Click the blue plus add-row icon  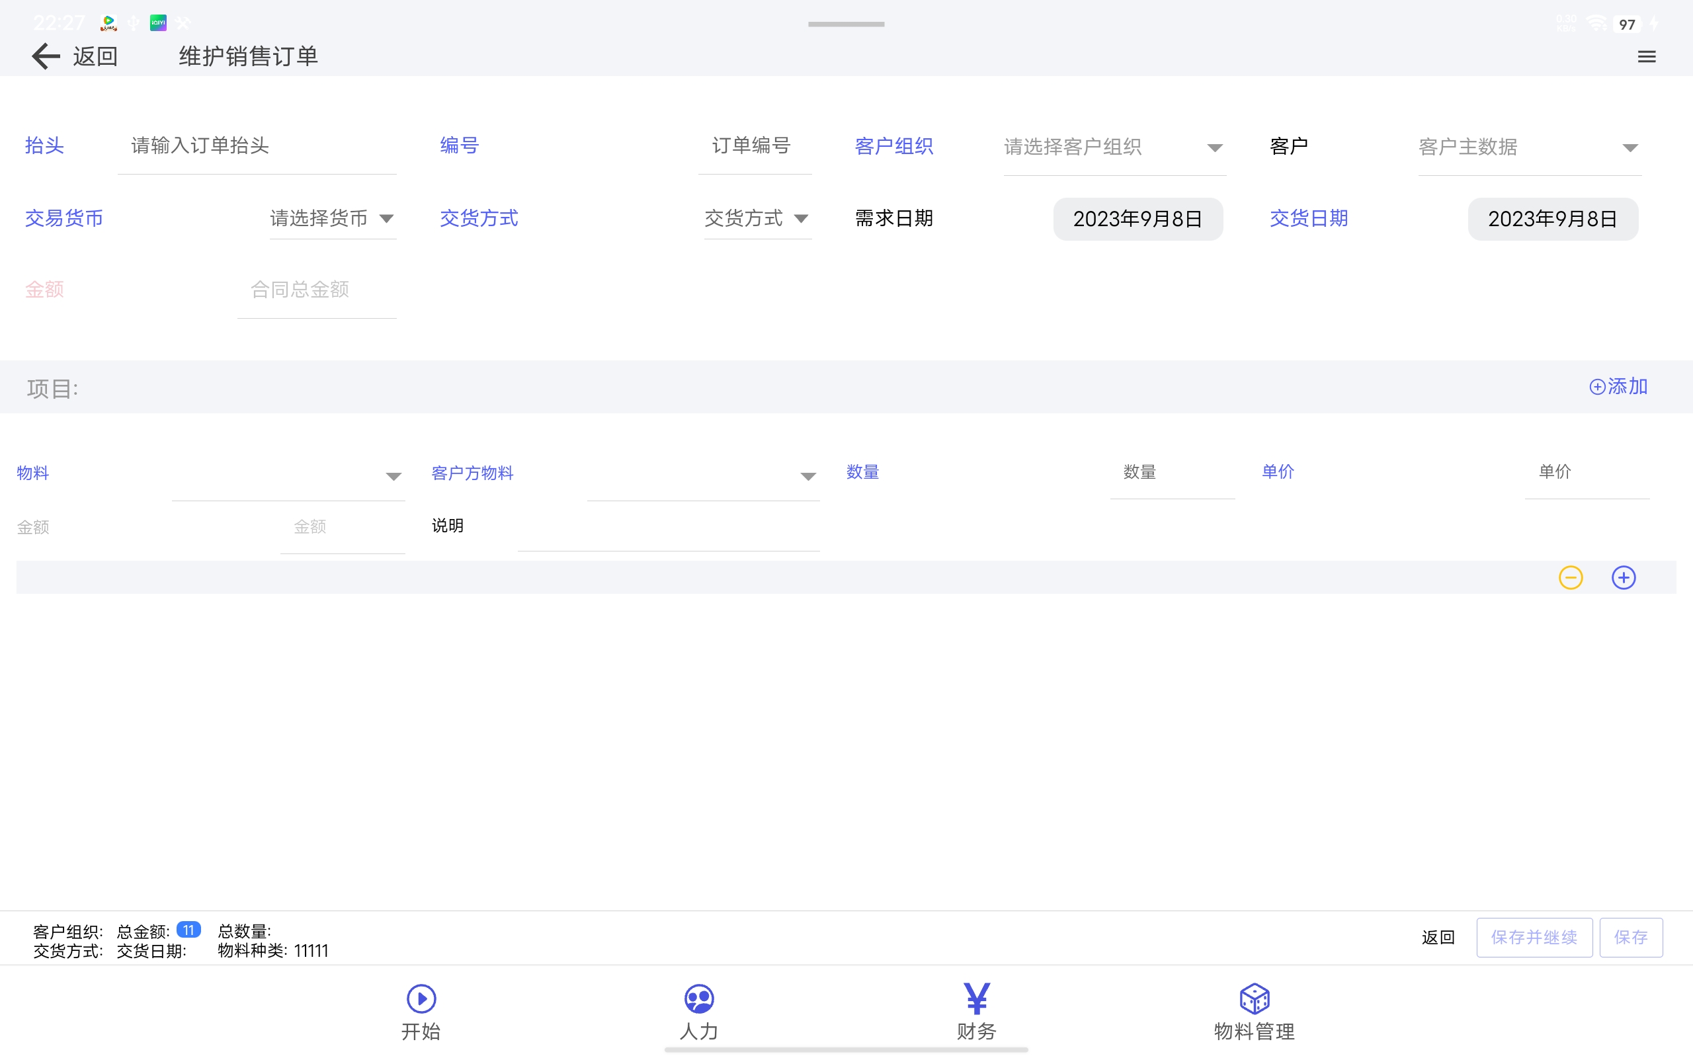(x=1623, y=577)
